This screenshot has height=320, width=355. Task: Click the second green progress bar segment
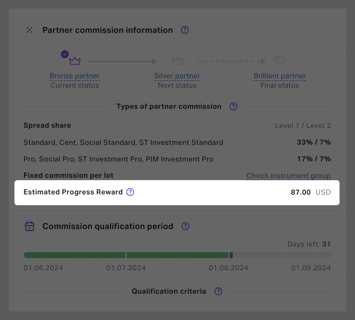177,255
